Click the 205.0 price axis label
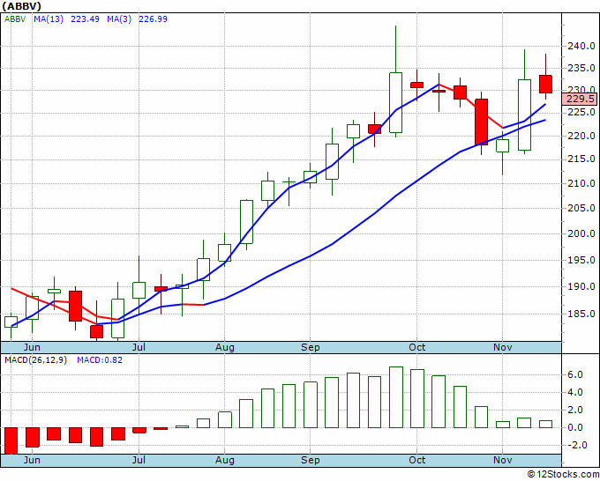This screenshot has height=481, width=600. click(581, 208)
